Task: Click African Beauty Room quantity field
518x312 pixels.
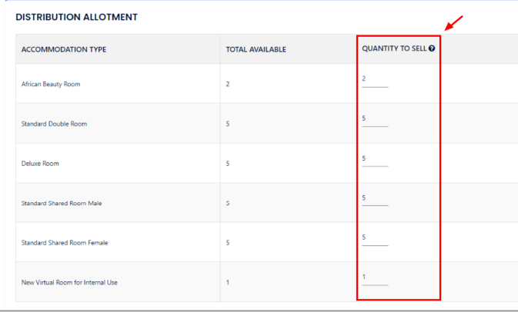Action: point(374,81)
